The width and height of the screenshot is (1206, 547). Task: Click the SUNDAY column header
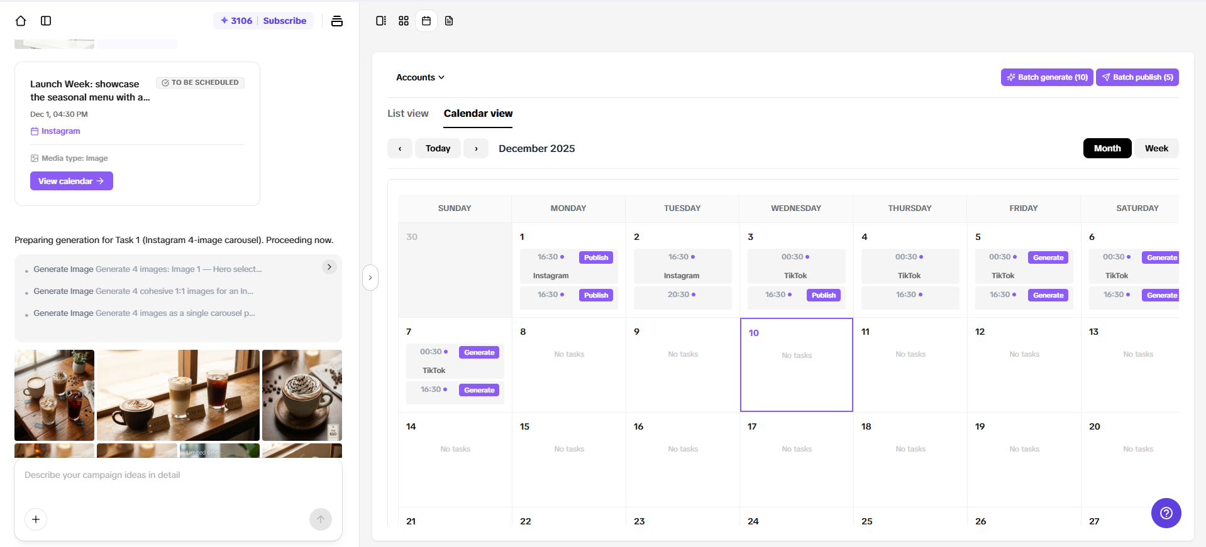[x=455, y=209]
